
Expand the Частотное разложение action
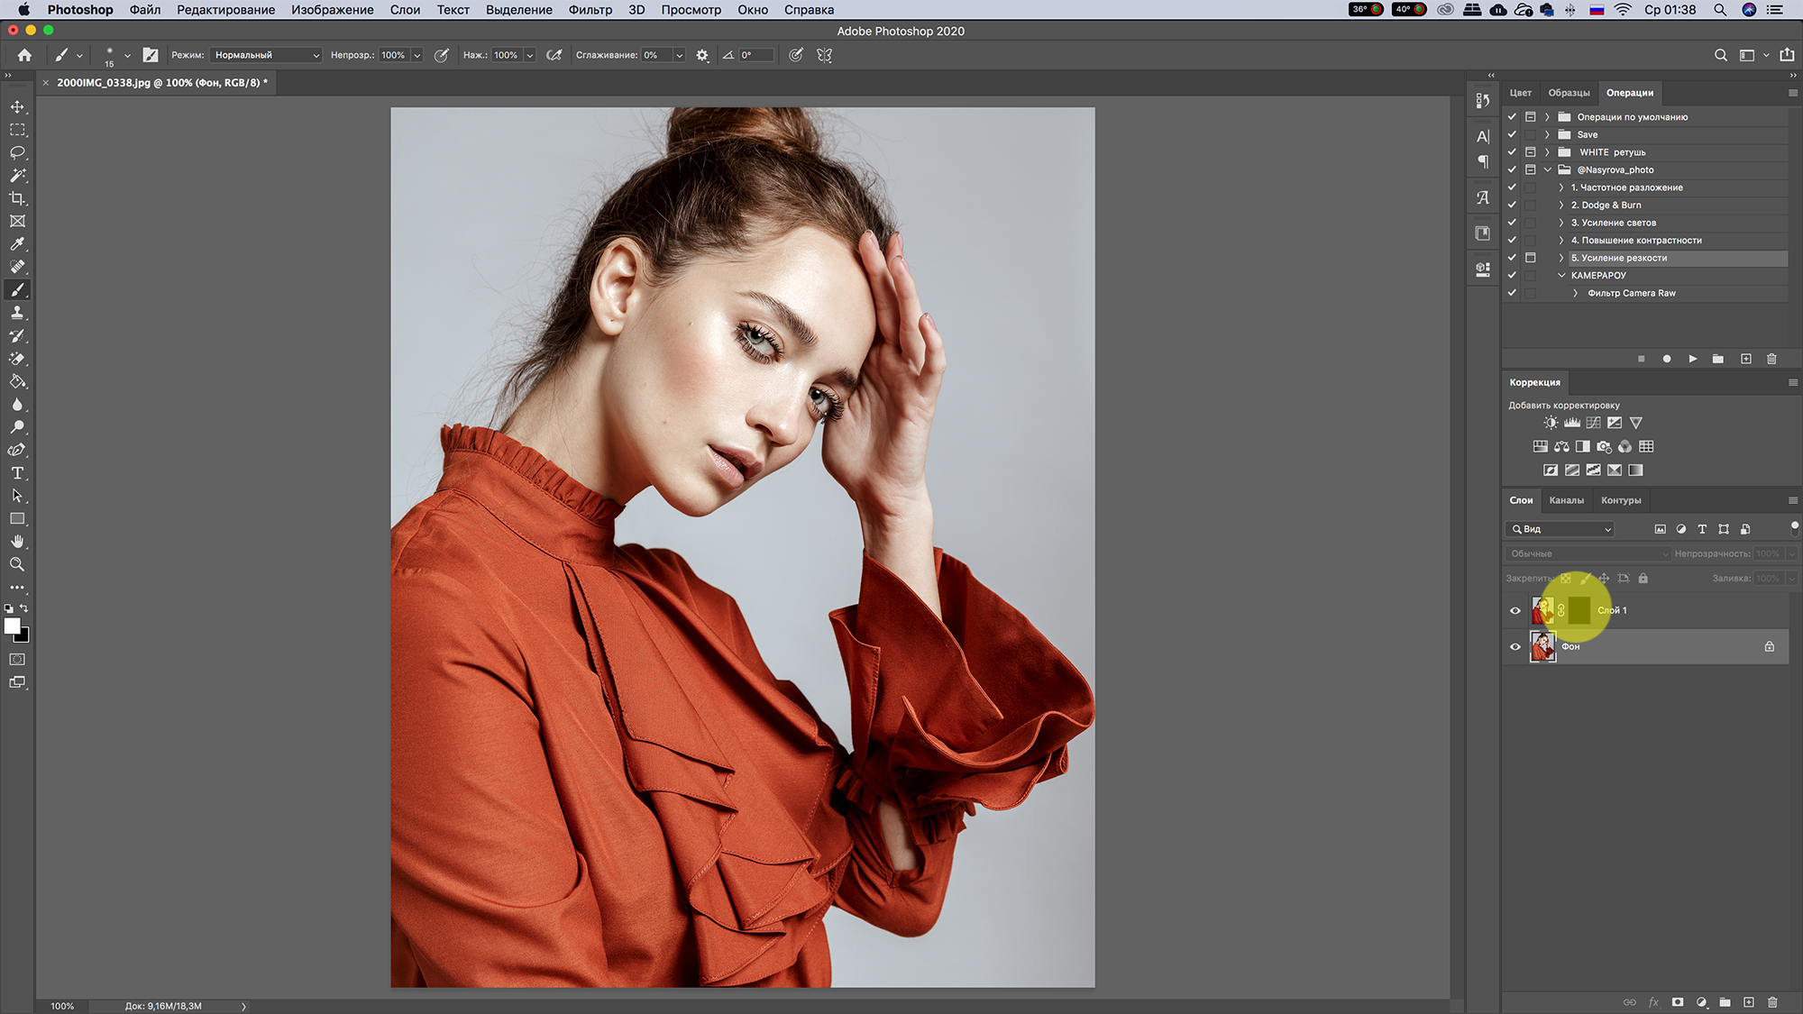point(1561,187)
